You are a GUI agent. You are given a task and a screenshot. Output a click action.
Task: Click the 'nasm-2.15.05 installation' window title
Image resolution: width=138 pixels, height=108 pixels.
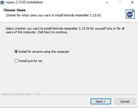[x=24, y=2]
